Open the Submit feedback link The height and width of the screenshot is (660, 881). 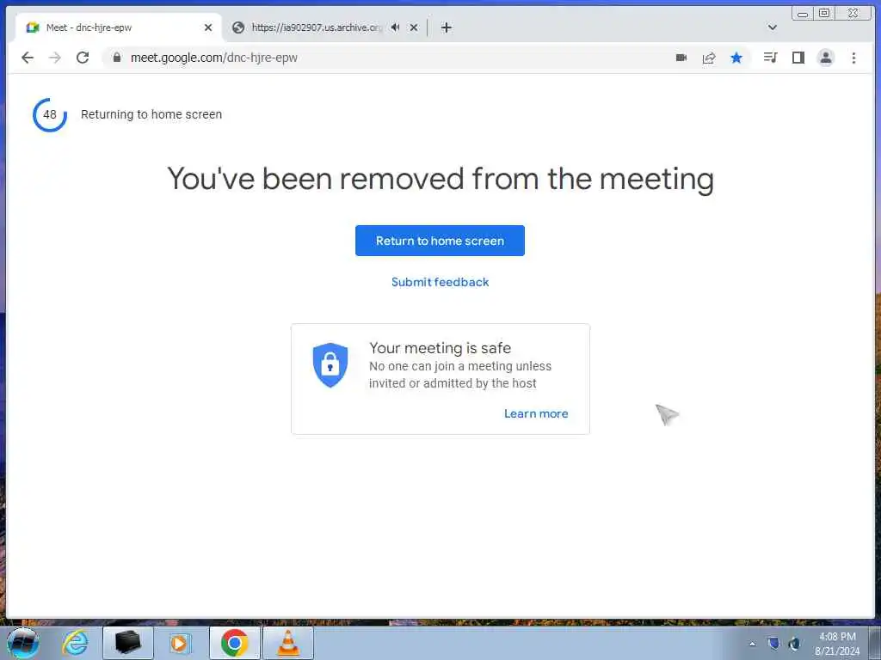pyautogui.click(x=440, y=282)
